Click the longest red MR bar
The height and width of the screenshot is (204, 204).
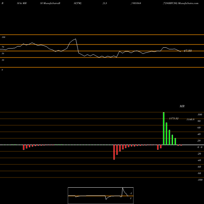[114, 152]
